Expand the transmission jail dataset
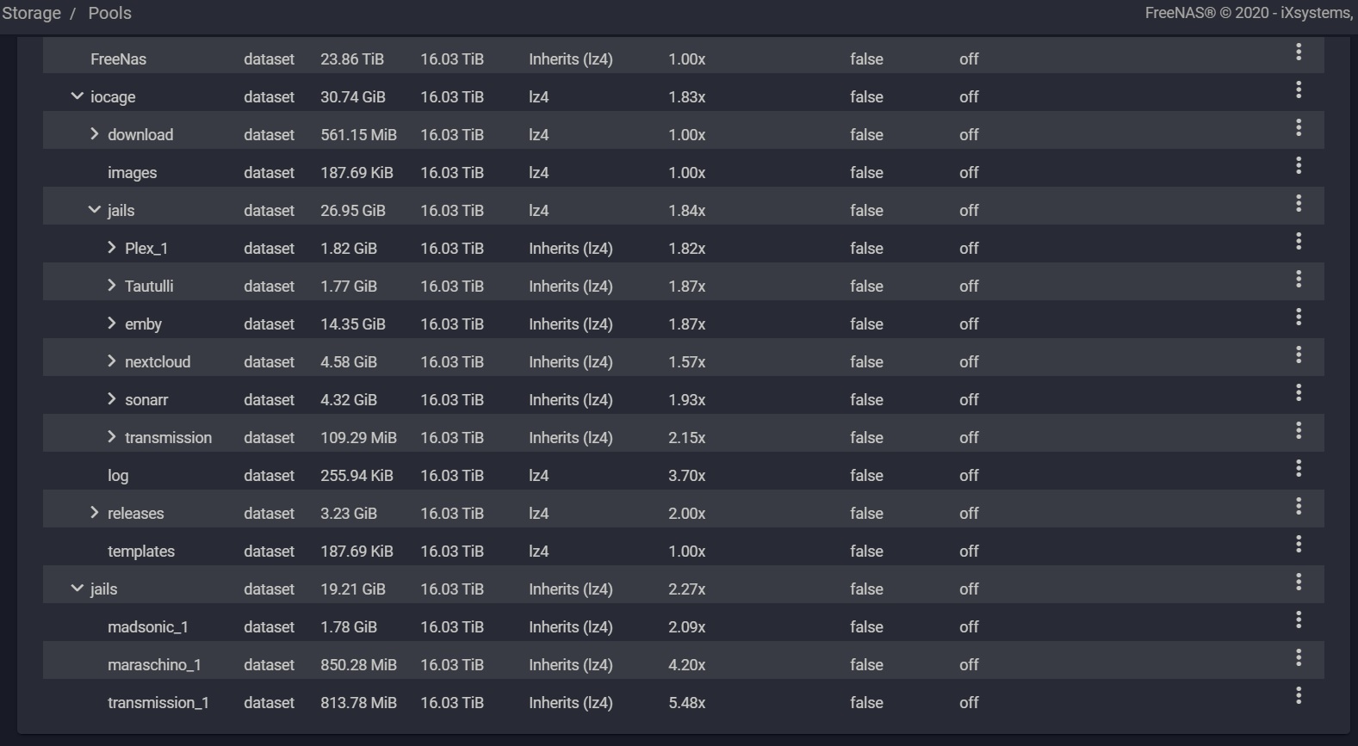Viewport: 1358px width, 746px height. pos(112,437)
